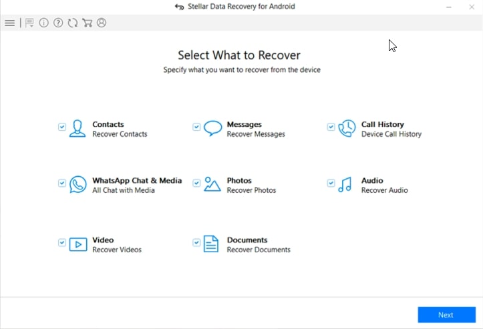The width and height of the screenshot is (483, 329).
Task: Click the Video play rectangle icon
Action: [x=78, y=244]
